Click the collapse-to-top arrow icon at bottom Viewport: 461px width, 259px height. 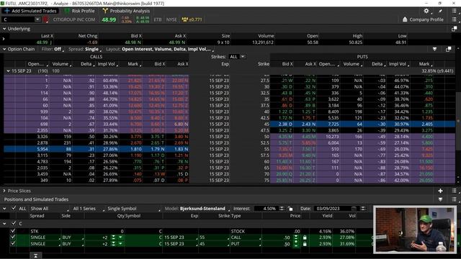coord(35,256)
